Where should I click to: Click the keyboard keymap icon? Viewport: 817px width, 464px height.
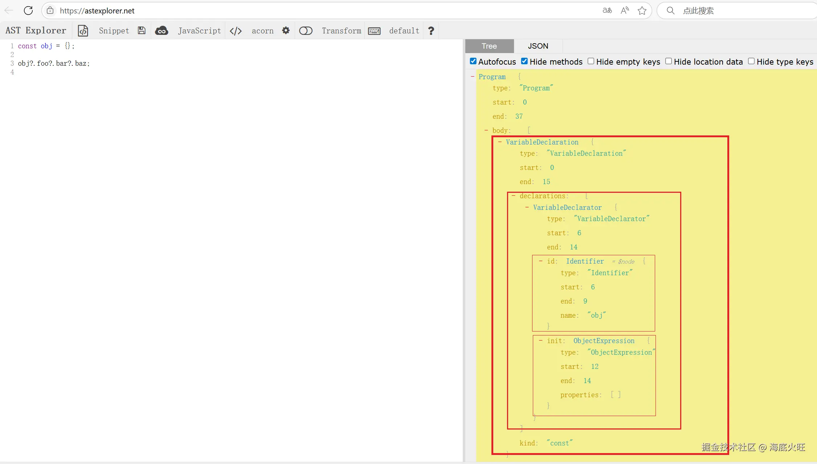(x=374, y=31)
